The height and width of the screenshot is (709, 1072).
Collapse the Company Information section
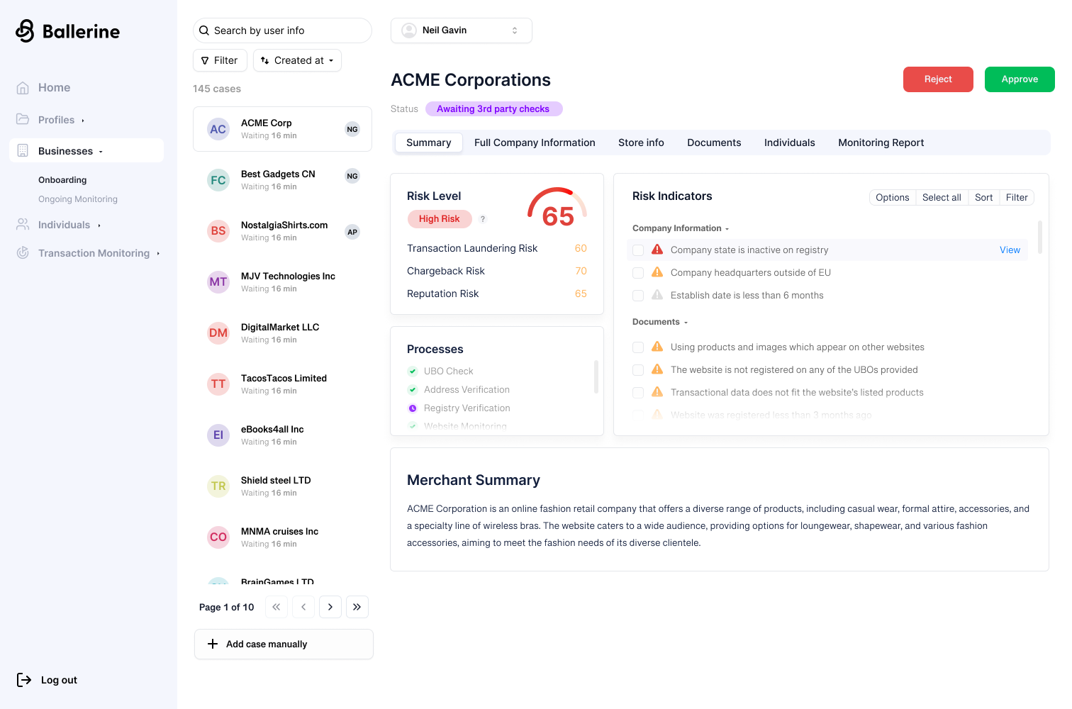(727, 228)
